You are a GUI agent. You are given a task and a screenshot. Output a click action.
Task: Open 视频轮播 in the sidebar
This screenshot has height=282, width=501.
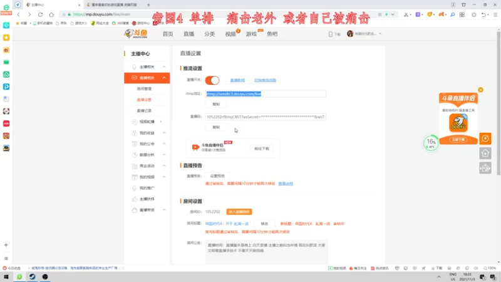pos(147,122)
